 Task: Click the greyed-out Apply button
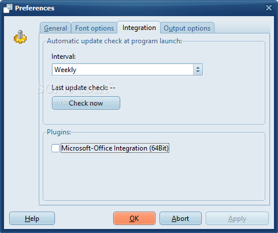(x=237, y=219)
